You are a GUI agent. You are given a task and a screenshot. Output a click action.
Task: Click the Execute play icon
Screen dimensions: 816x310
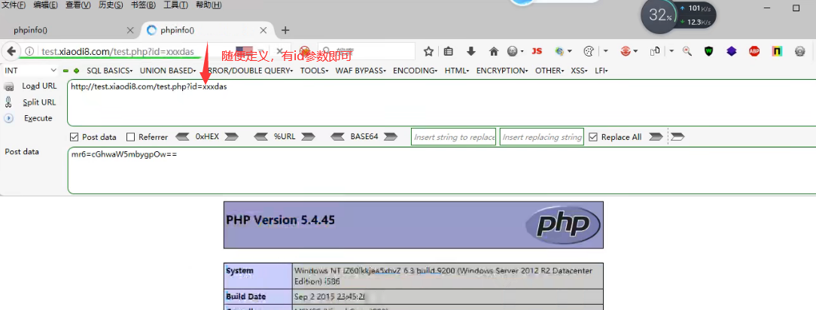pyautogui.click(x=8, y=118)
